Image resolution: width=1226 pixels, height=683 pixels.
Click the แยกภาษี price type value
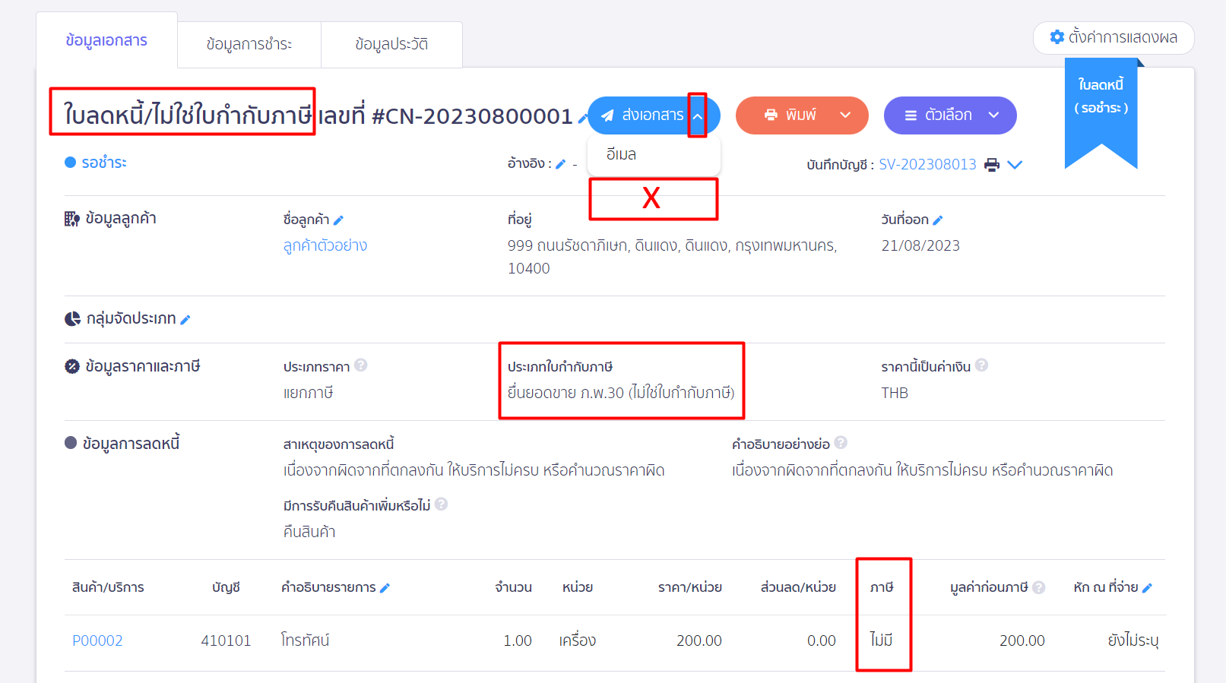(x=308, y=393)
